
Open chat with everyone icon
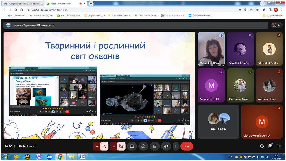pos(270,146)
